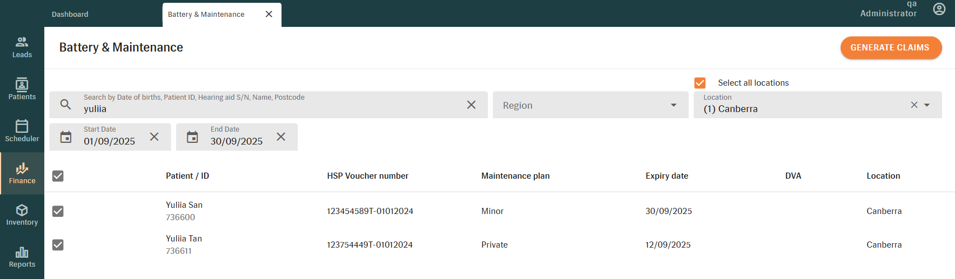Click the user account profile icon

click(939, 9)
